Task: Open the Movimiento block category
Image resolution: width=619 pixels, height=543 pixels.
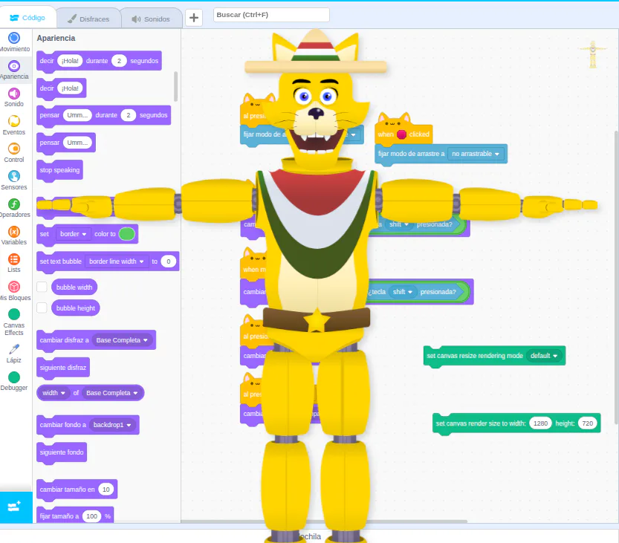Action: pos(14,42)
